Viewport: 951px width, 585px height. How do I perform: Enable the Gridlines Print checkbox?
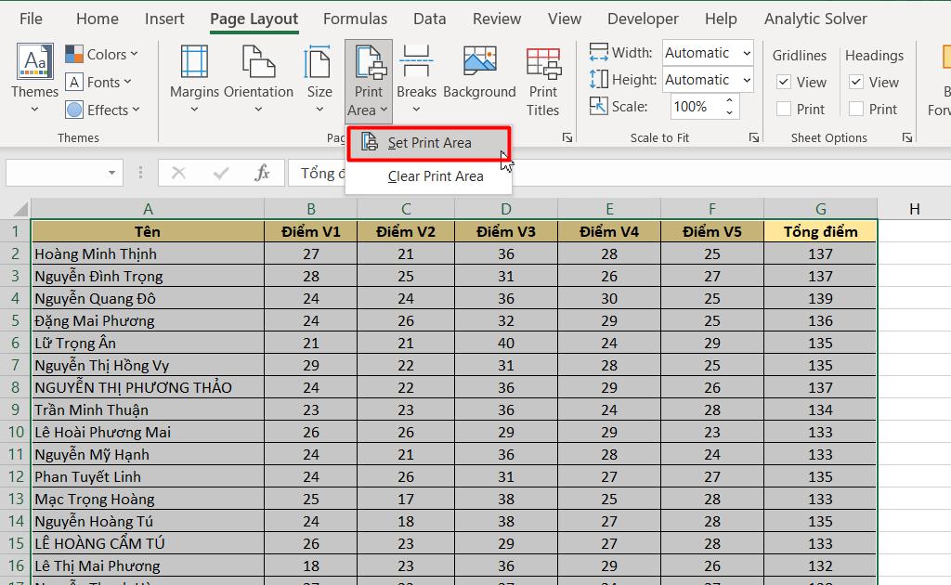point(784,110)
